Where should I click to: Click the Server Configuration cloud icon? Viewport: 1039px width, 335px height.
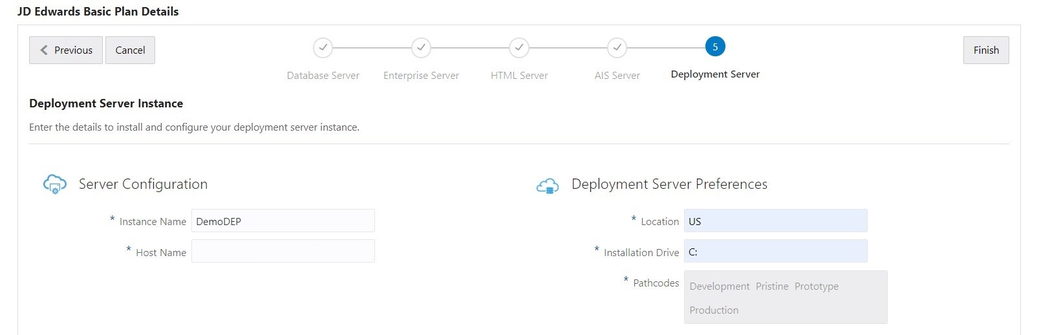point(55,184)
